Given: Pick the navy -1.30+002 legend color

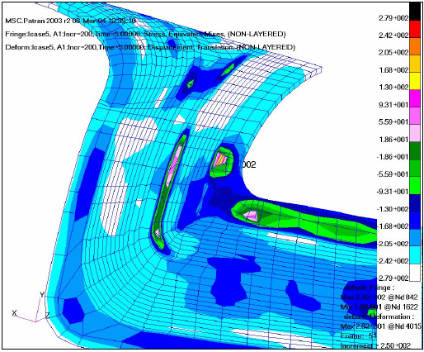Looking at the screenshot, I should point(415,202).
